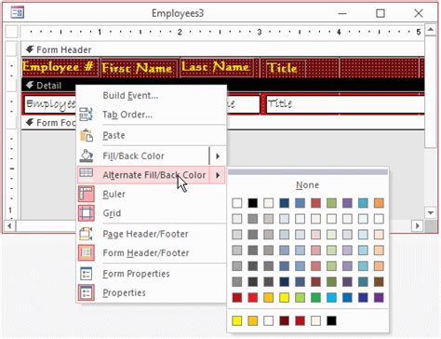Screen dimensions: 441x339
Task: Choose Tab Order... from context menu
Action: [152, 115]
